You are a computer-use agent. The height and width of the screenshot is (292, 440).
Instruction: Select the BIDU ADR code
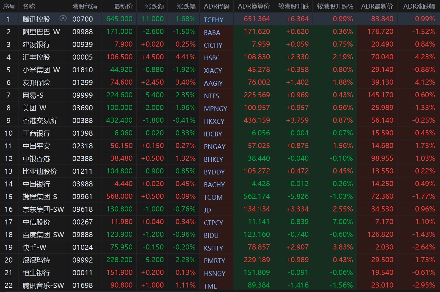tap(211, 235)
